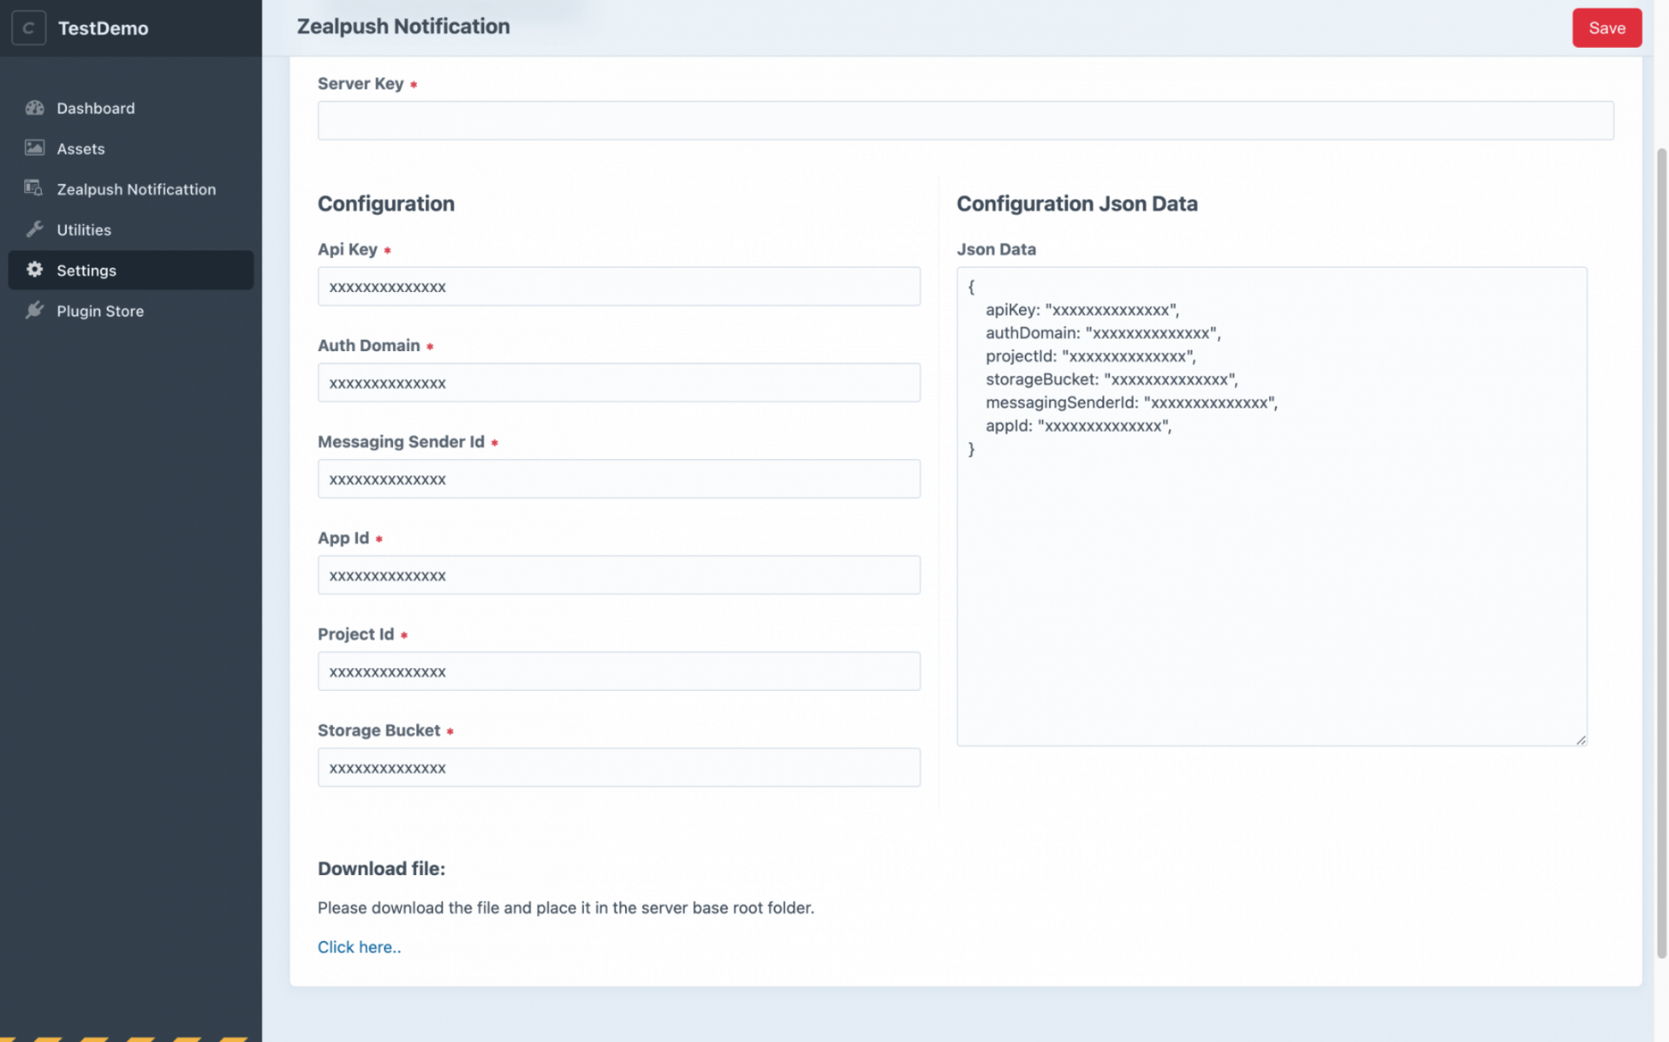Click the Utilities wrench icon
This screenshot has width=1669, height=1042.
[x=35, y=229]
